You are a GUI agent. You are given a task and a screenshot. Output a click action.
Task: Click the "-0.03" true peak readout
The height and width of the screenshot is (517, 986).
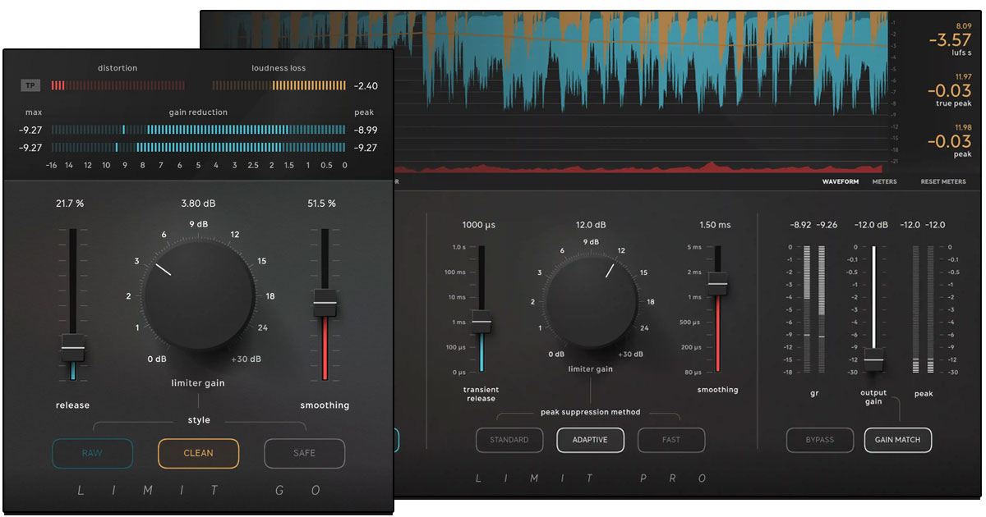click(950, 90)
